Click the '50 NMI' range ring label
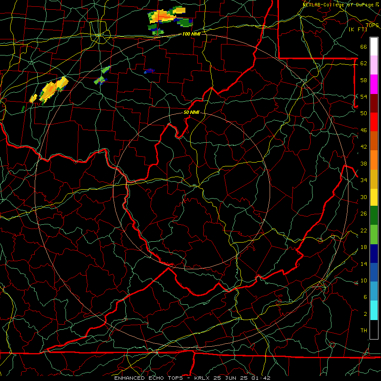381x381 pixels. [191, 112]
